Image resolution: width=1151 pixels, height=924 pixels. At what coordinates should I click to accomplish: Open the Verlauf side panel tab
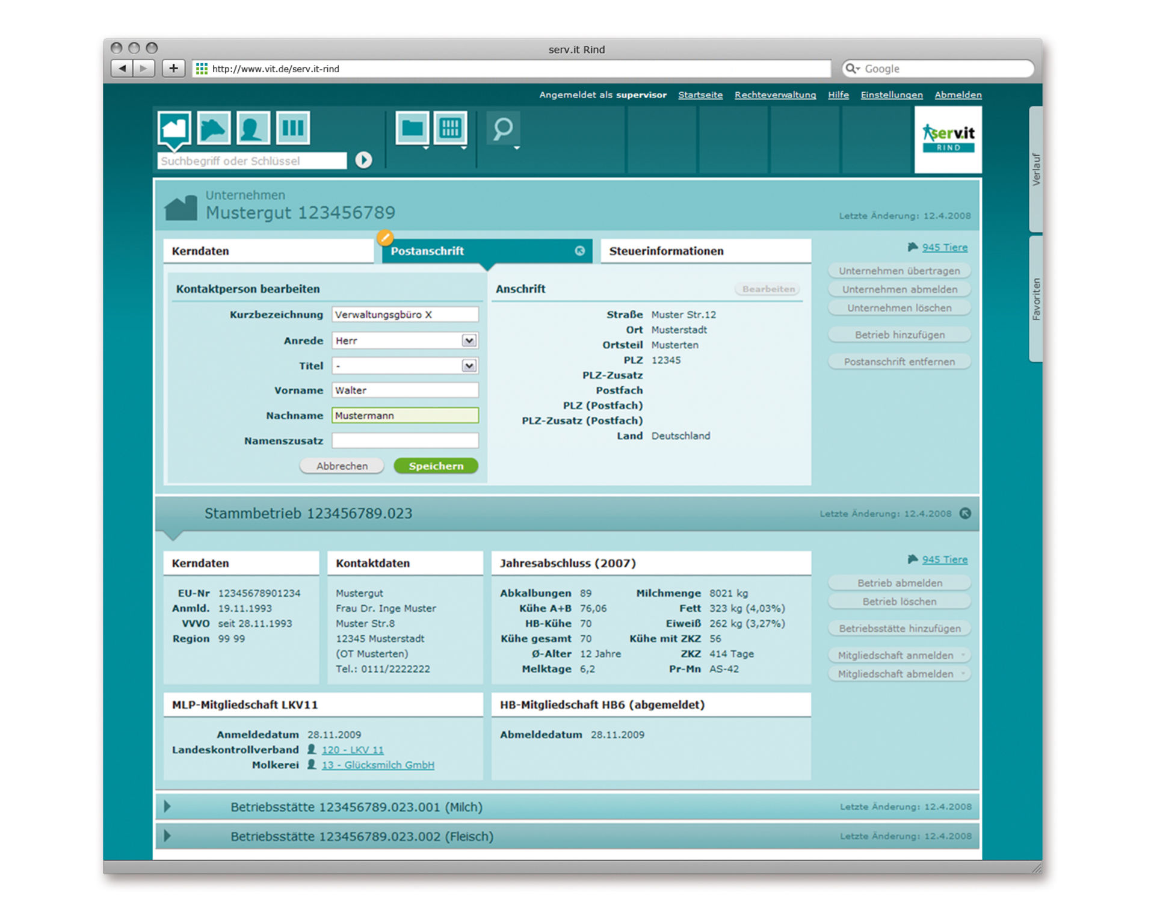pos(1035,170)
